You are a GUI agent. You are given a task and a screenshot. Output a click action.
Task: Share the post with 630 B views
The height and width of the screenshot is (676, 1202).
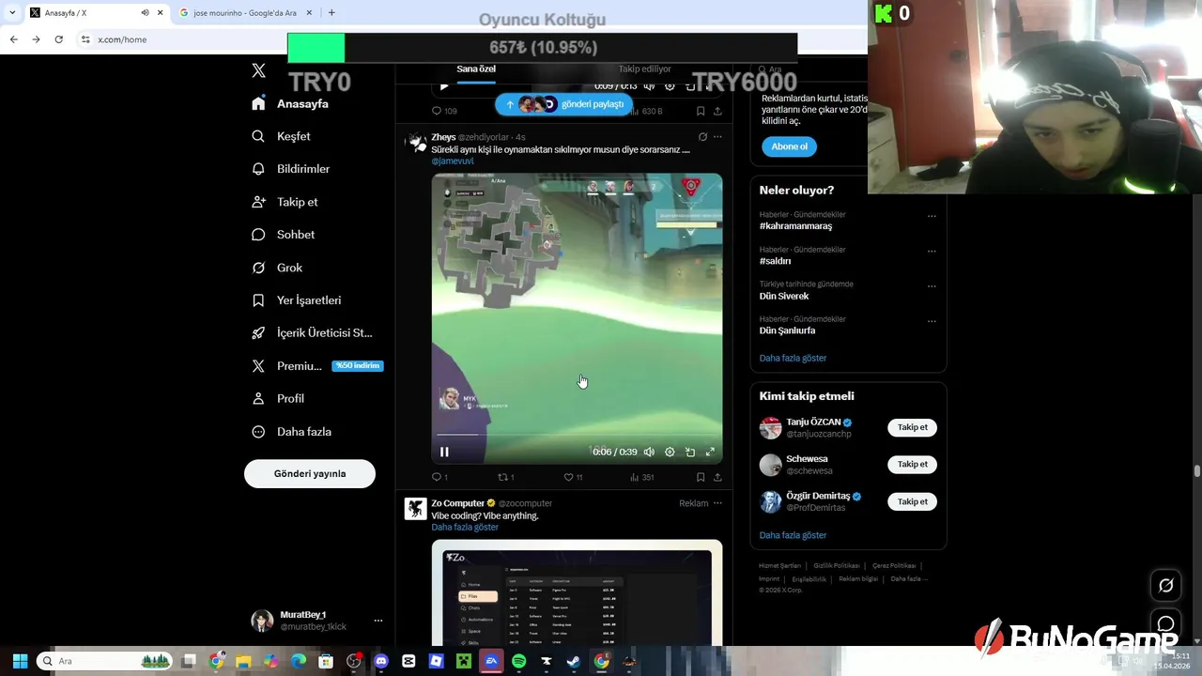(x=717, y=111)
